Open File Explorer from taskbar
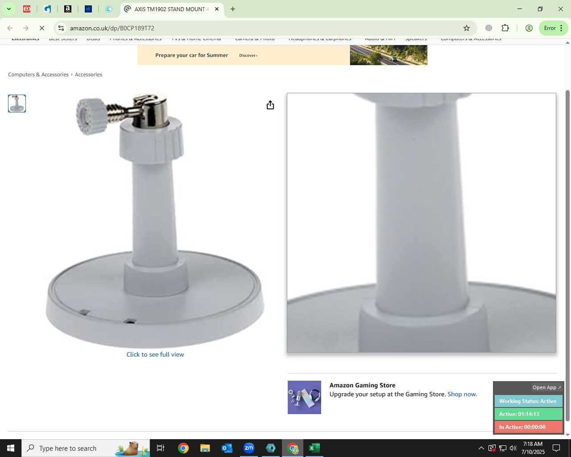571x457 pixels. 205,448
